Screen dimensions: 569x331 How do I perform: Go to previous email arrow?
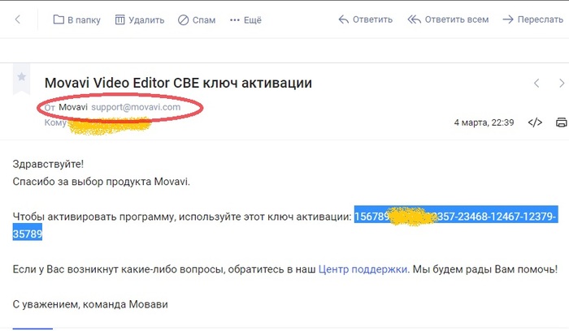(536, 84)
